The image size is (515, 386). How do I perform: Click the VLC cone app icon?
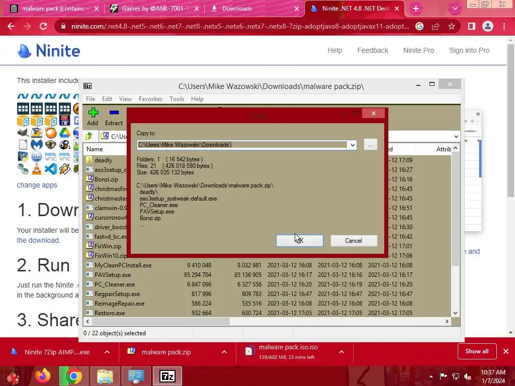(36, 169)
